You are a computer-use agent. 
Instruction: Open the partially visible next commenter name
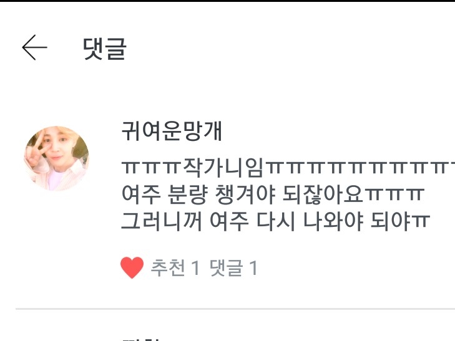[140, 339]
